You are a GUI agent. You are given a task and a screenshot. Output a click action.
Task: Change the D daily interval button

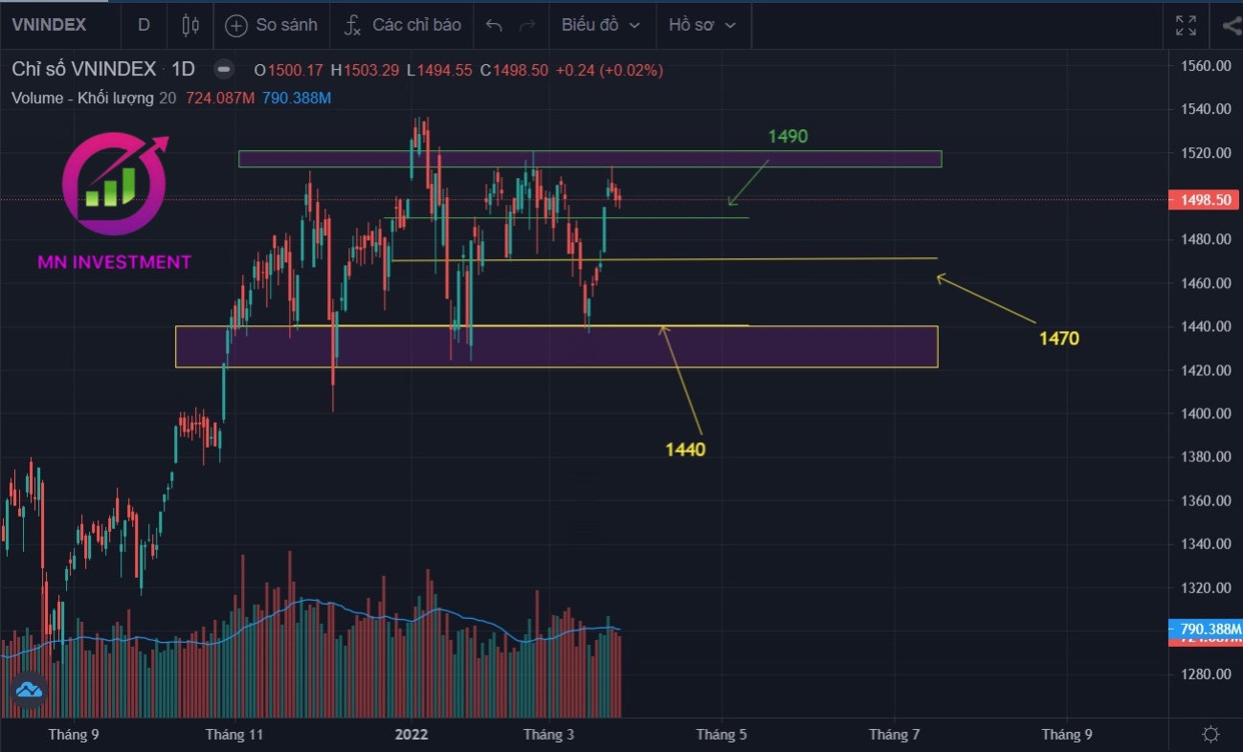[144, 25]
